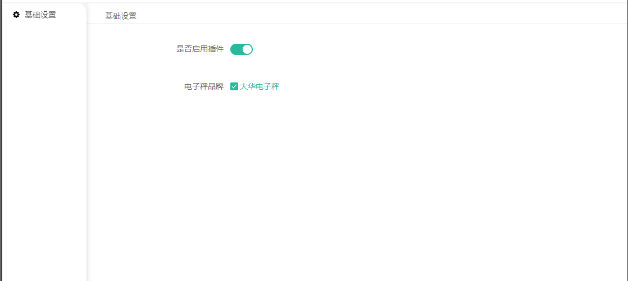Click the green track of the plugin toggle
The height and width of the screenshot is (281, 628).
[x=236, y=49]
